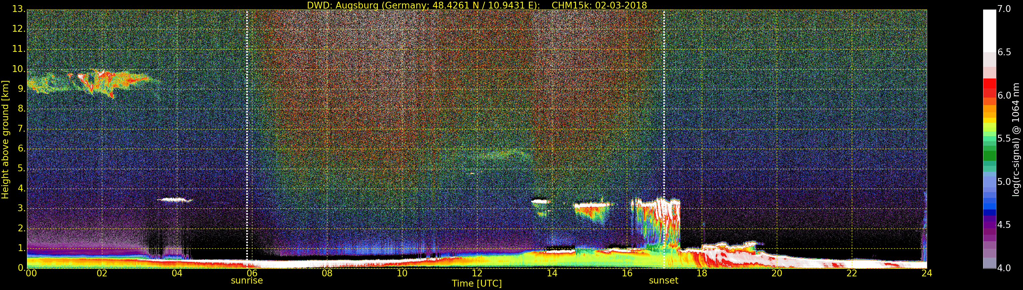Click the 13 tick on the height axis
Image resolution: width=1023 pixels, height=290 pixels.
click(x=18, y=9)
